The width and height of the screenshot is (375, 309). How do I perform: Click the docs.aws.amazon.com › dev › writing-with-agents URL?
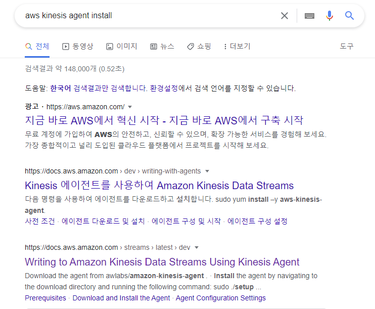click(x=113, y=171)
